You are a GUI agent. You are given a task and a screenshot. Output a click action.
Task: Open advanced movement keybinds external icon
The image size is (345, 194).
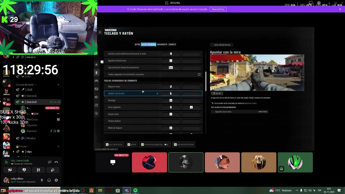(199, 74)
